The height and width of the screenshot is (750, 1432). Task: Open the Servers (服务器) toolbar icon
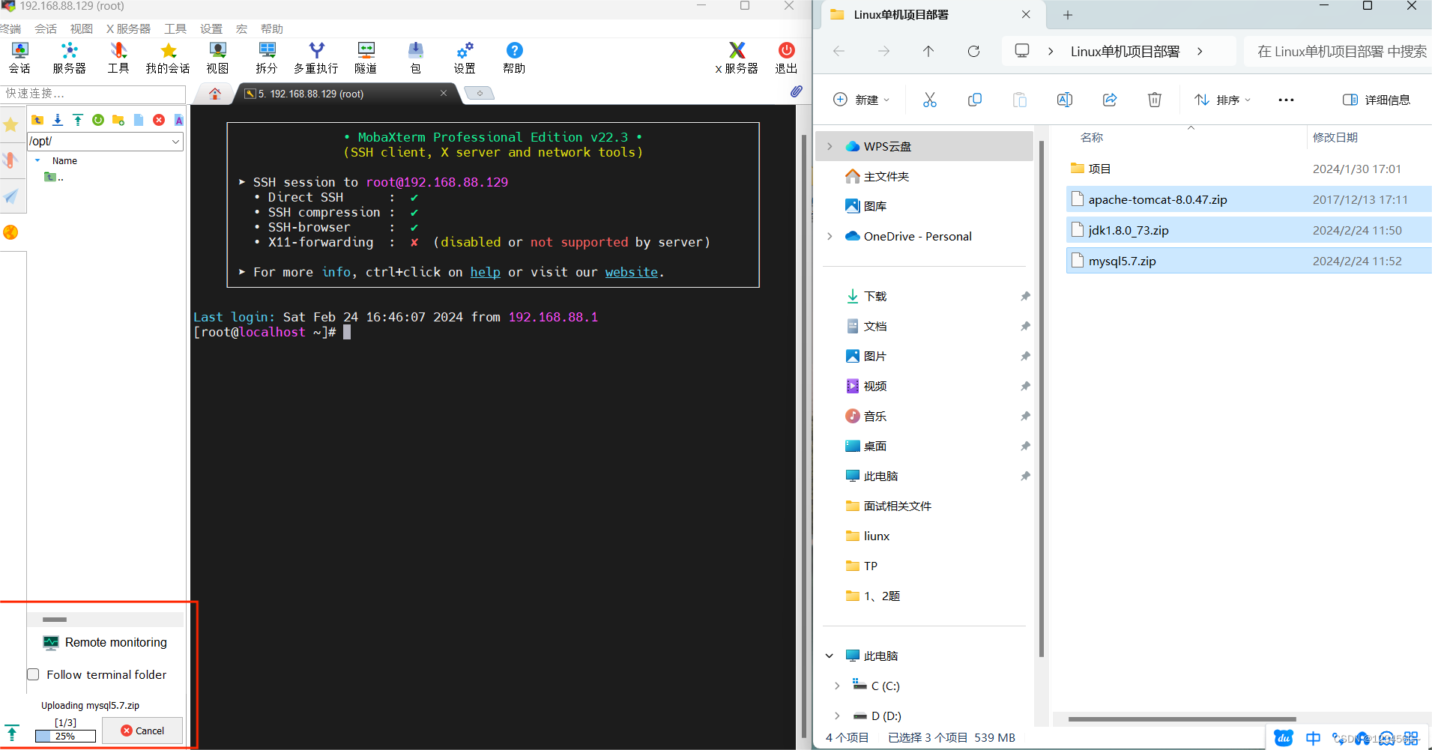coord(69,58)
